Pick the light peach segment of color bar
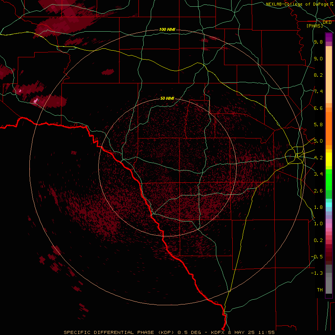Viewport: 335px width, 335px height. [x=329, y=77]
